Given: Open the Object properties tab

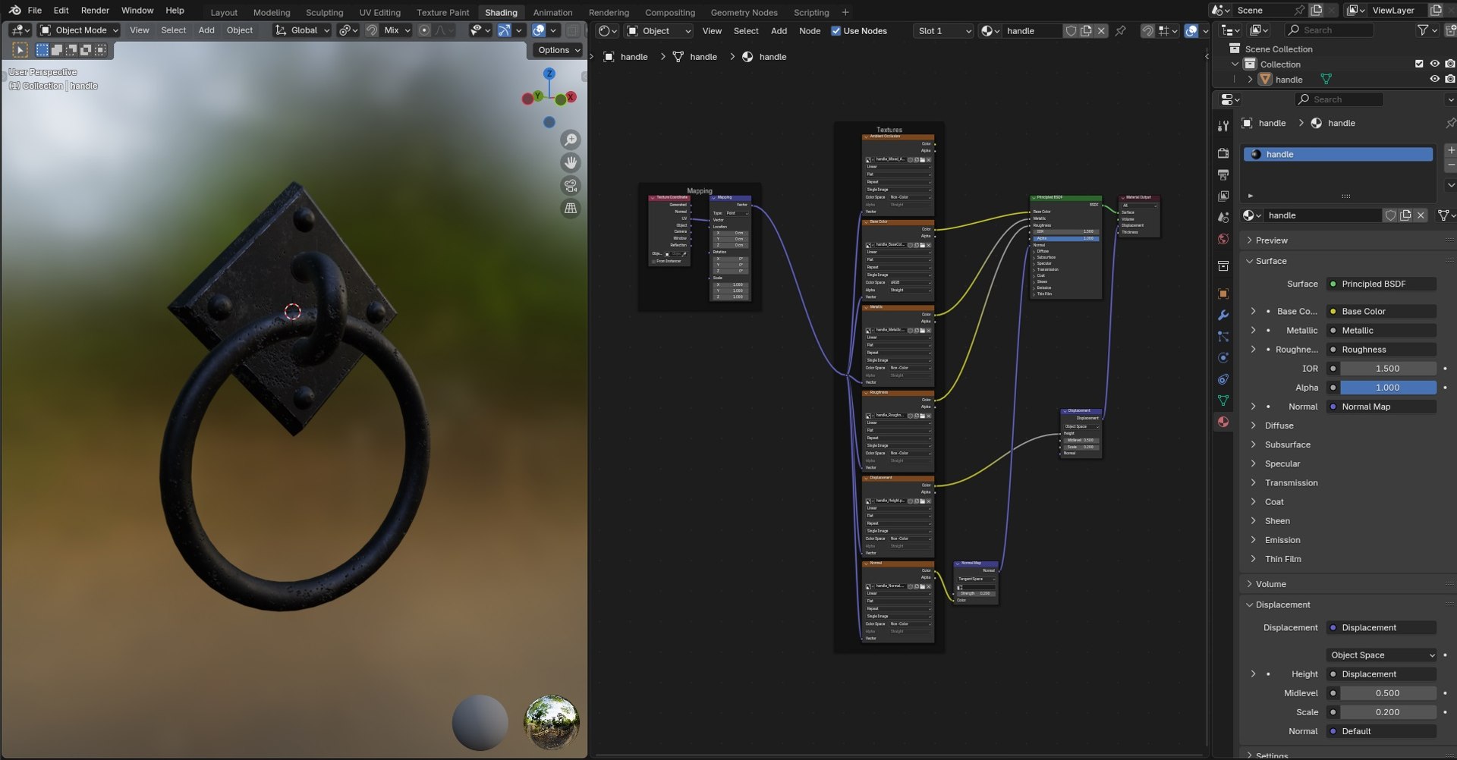Looking at the screenshot, I should 1223,294.
